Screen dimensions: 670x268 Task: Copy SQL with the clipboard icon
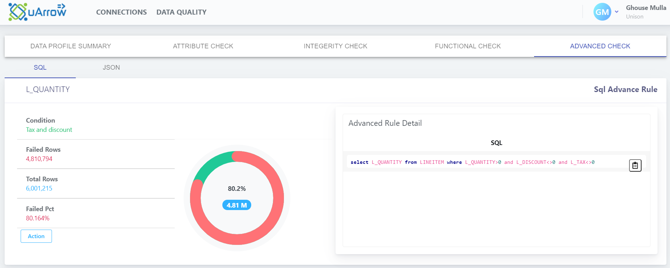point(635,165)
